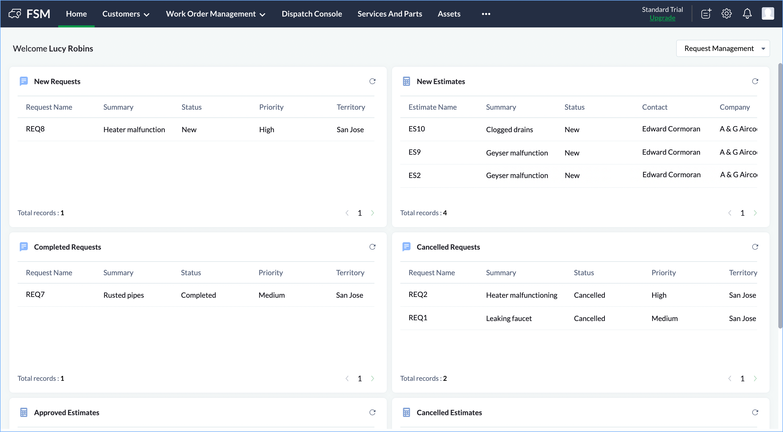This screenshot has width=783, height=432.
Task: Click the Approved Estimates calculator icon
Action: (x=24, y=412)
